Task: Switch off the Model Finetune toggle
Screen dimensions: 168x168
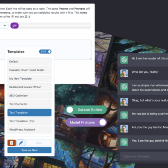Action: pos(86,122)
